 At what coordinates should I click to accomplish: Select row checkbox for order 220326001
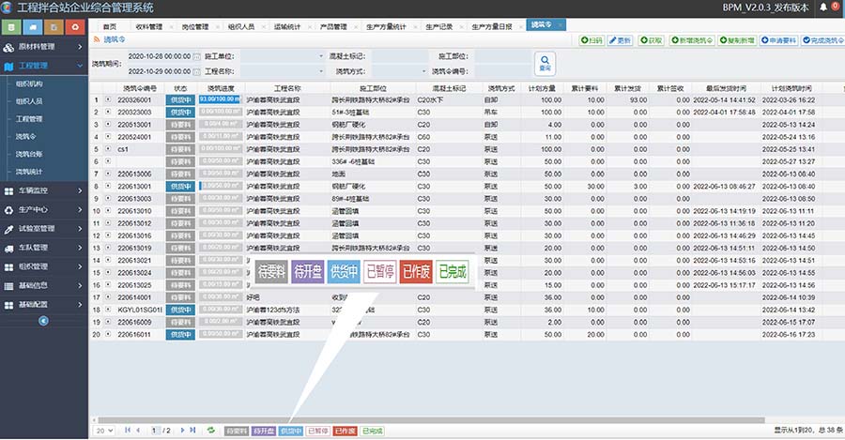(x=108, y=99)
